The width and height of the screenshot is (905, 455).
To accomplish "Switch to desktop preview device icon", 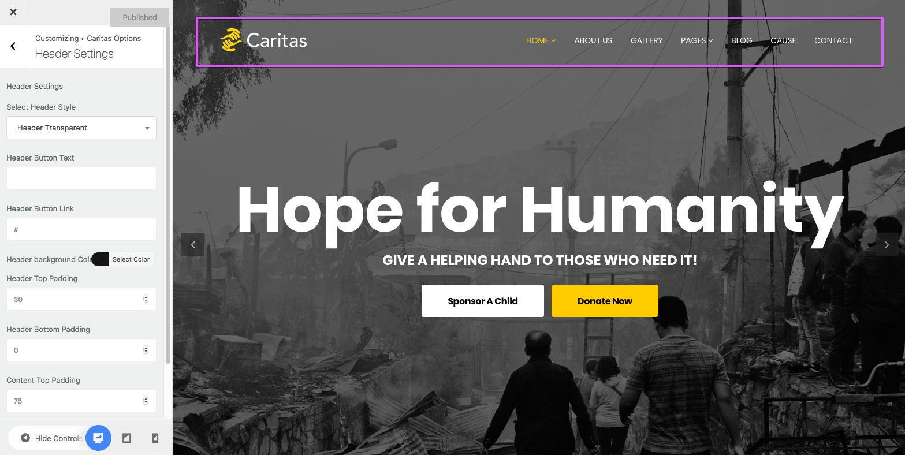I will tap(98, 438).
